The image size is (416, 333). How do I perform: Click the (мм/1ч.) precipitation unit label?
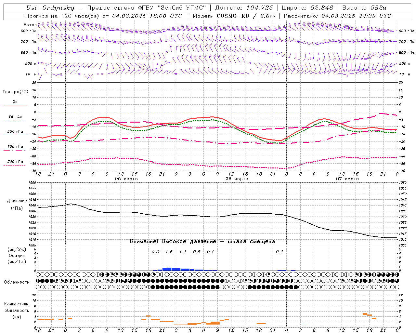coord(17,262)
